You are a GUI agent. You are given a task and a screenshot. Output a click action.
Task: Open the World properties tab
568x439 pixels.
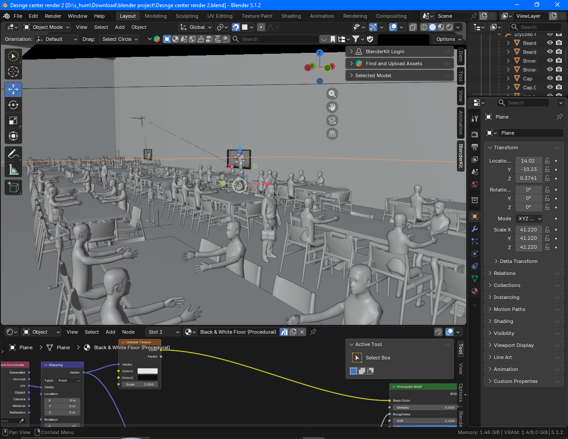click(x=475, y=184)
